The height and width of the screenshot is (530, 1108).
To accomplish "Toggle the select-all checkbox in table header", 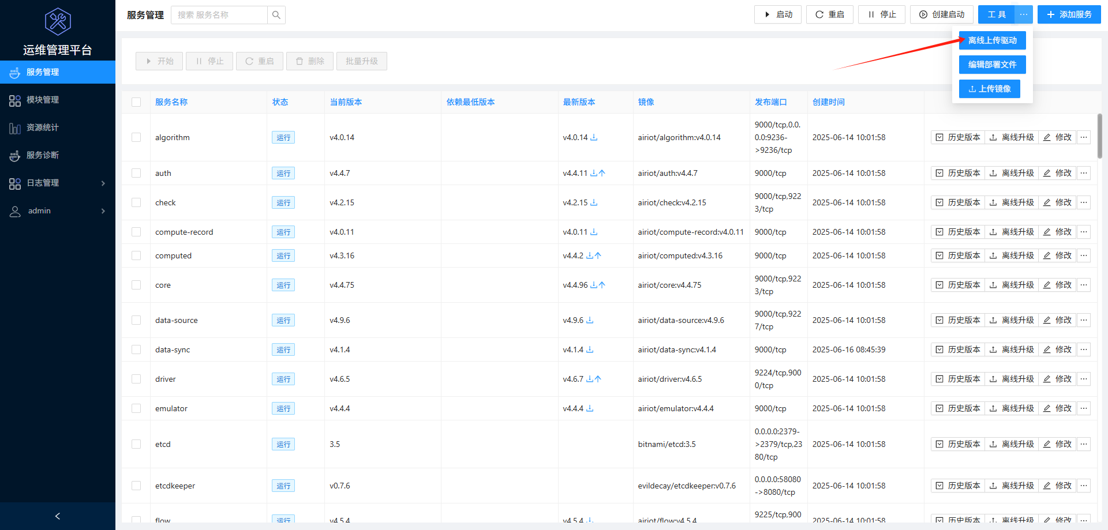I will click(136, 102).
